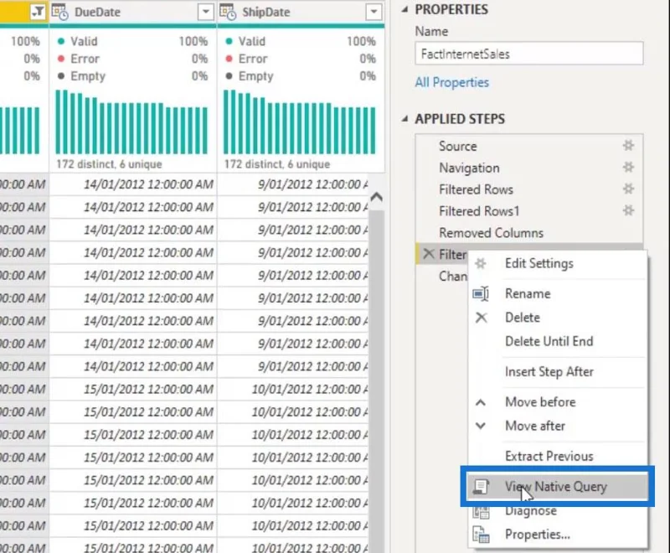Click the down chevron beside Move after
The height and width of the screenshot is (553, 670).
point(481,426)
